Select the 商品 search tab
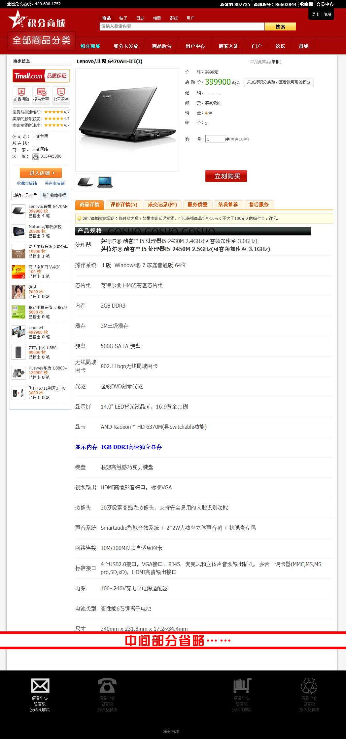Screen dimensions: 346x739 [106, 18]
